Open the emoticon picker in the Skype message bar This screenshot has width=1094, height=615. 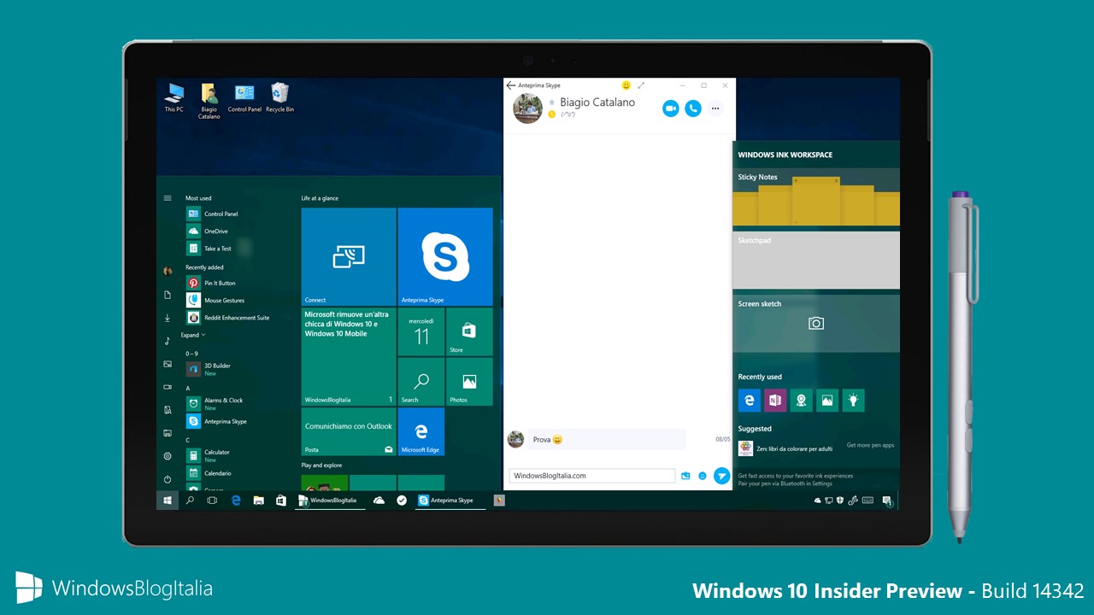[x=703, y=476]
